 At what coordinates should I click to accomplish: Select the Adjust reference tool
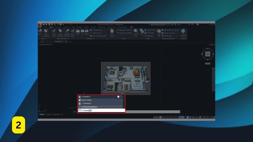(x=87, y=32)
